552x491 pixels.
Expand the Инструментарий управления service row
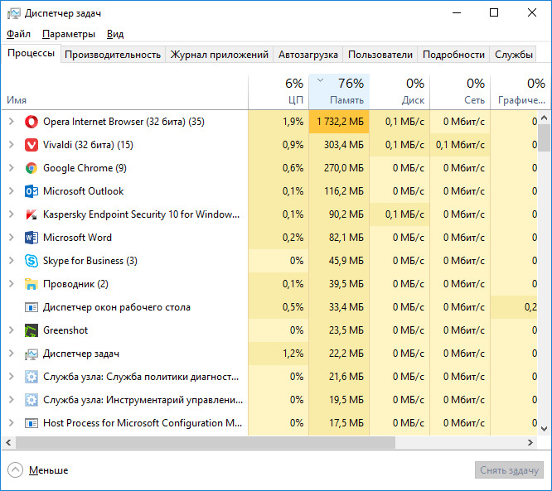pyautogui.click(x=12, y=400)
